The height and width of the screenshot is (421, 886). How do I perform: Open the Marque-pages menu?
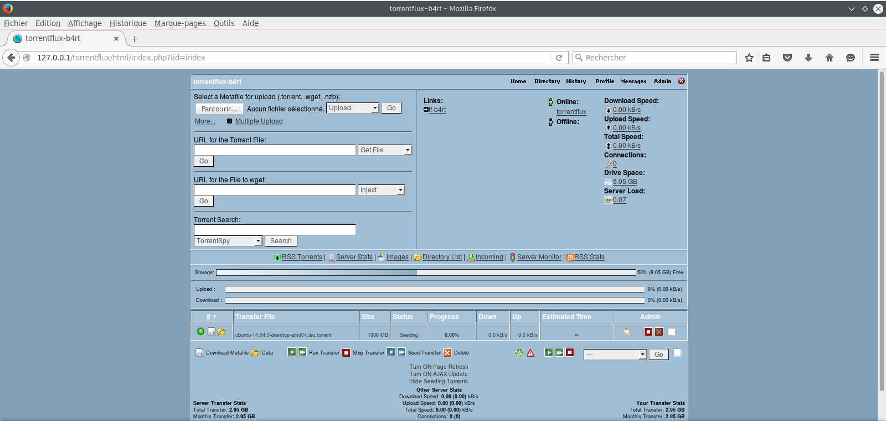(x=180, y=23)
